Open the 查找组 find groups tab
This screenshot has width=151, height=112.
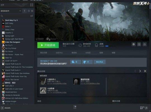tap(74, 53)
